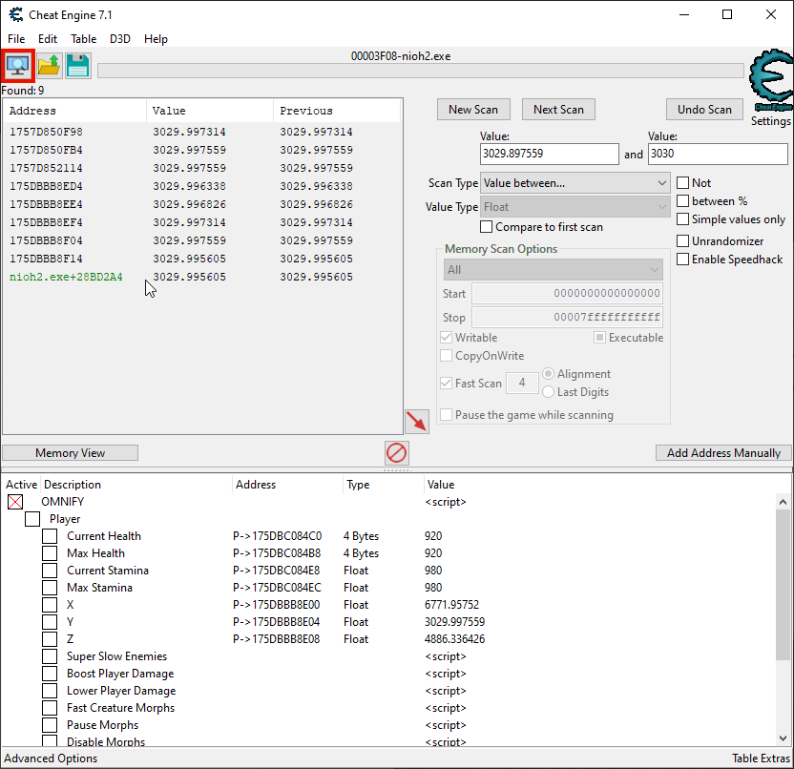Open Memory View
Screen dimensions: 794x769
pos(70,452)
